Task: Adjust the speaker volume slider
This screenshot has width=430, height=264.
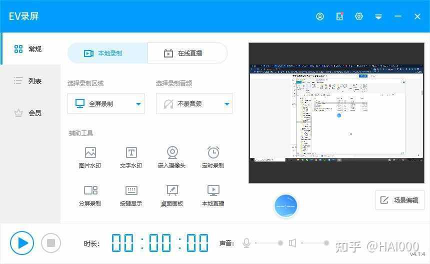Action: point(315,243)
